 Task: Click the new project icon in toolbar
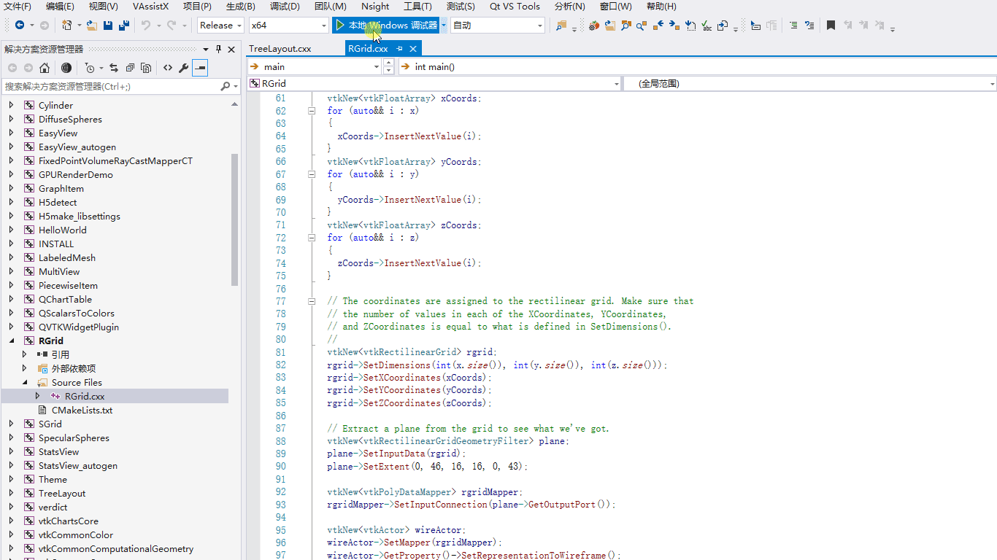pos(66,26)
